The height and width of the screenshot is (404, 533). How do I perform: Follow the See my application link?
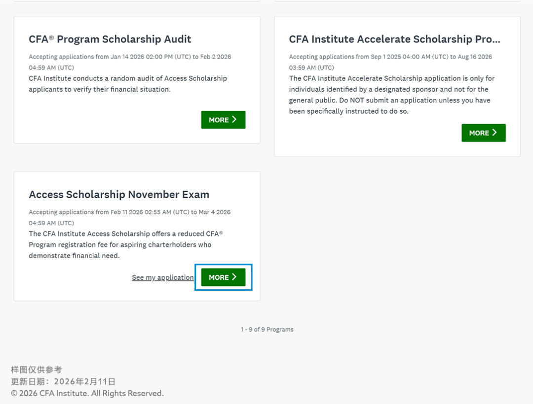(162, 278)
